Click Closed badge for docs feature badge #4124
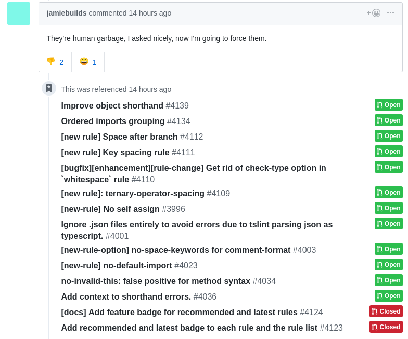The width and height of the screenshot is (408, 339). click(386, 311)
